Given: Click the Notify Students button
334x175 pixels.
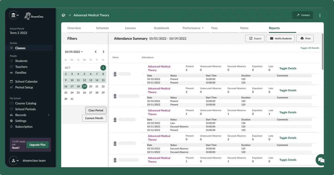Looking at the screenshot, I should click(280, 38).
